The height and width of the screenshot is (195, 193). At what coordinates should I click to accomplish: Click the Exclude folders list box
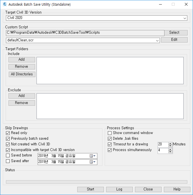(110, 106)
